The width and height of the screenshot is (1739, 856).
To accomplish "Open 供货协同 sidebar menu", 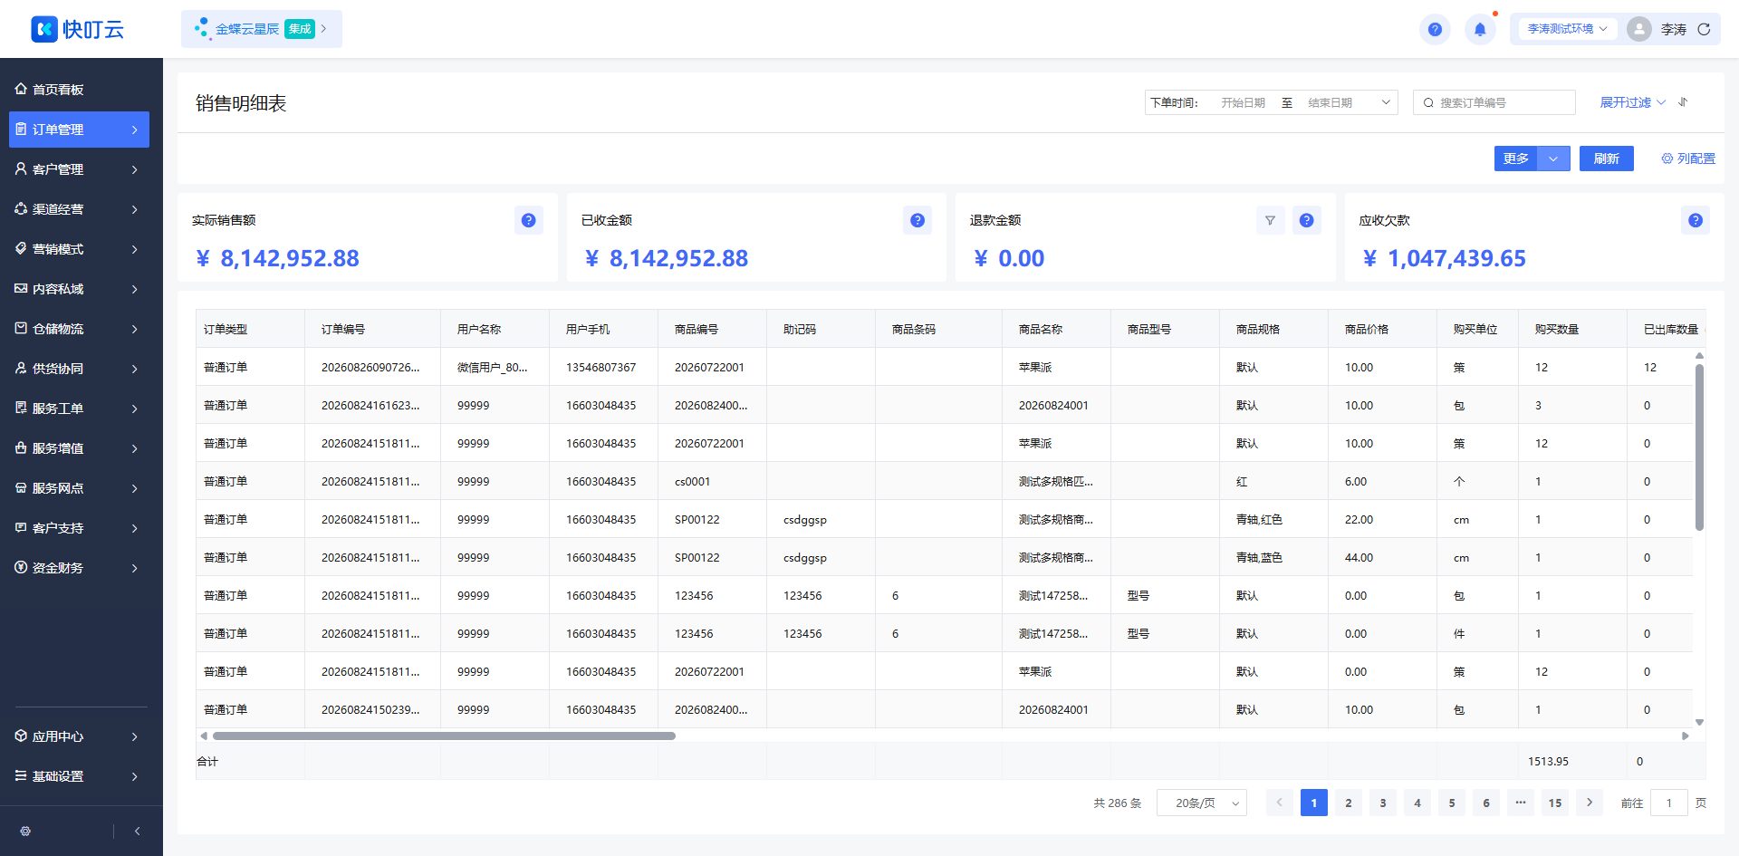I will tap(79, 369).
